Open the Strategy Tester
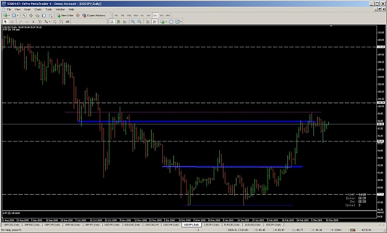This screenshot has width=387, height=233. point(50,15)
